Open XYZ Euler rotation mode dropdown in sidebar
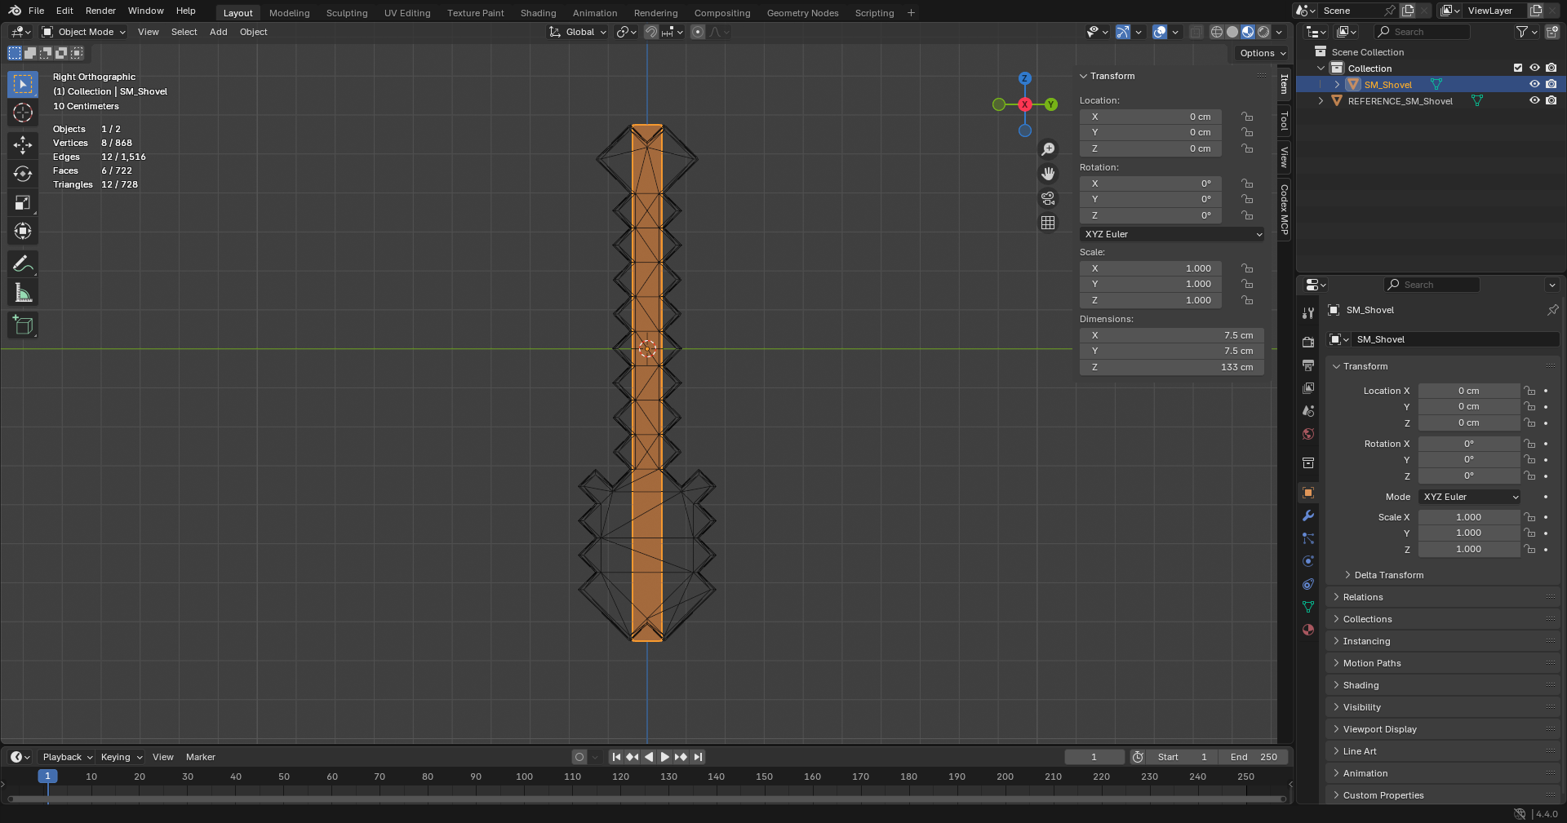The height and width of the screenshot is (823, 1567). (1173, 234)
